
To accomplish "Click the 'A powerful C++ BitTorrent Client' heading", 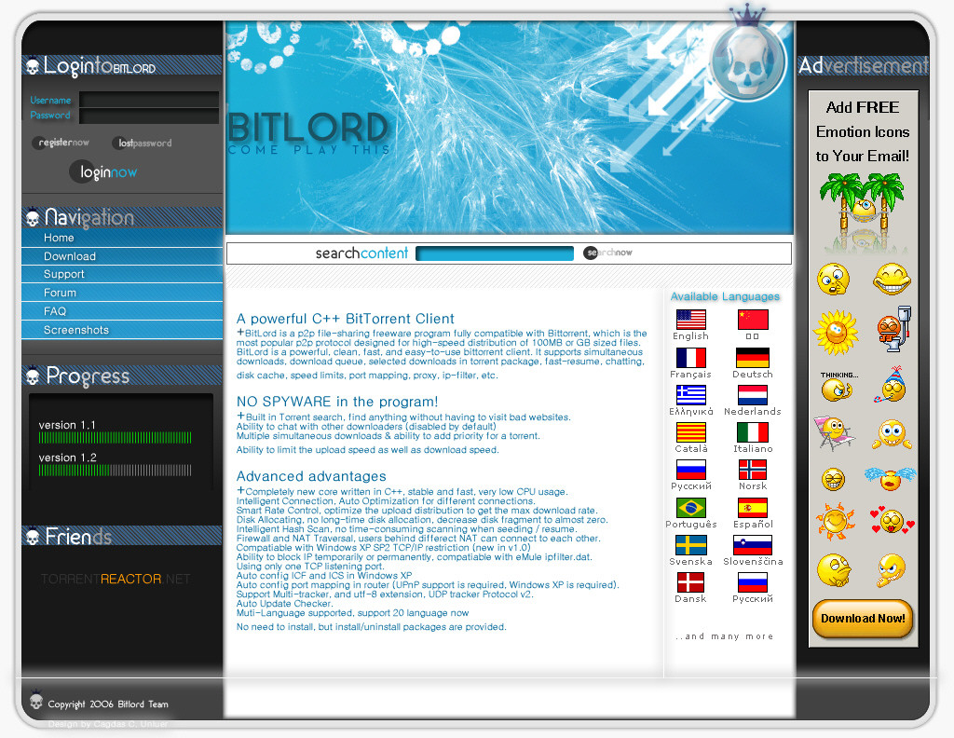I will pyautogui.click(x=345, y=319).
